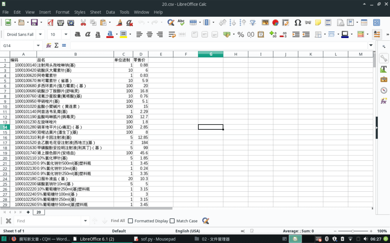Image resolution: width=390 pixels, height=243 pixels.
Task: Click the Sum (Sigma) icon
Action: tap(56, 46)
